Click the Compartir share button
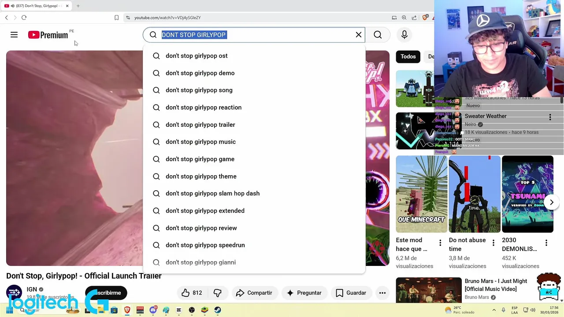 254,293
